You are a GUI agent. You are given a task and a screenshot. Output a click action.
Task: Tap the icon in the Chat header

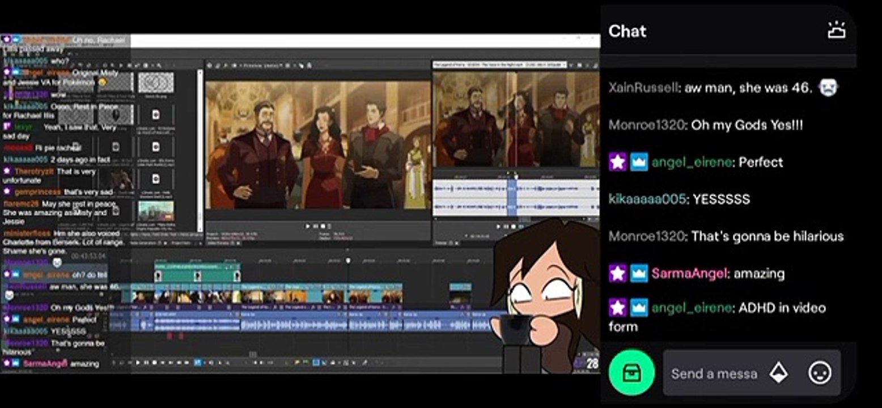pos(837,31)
